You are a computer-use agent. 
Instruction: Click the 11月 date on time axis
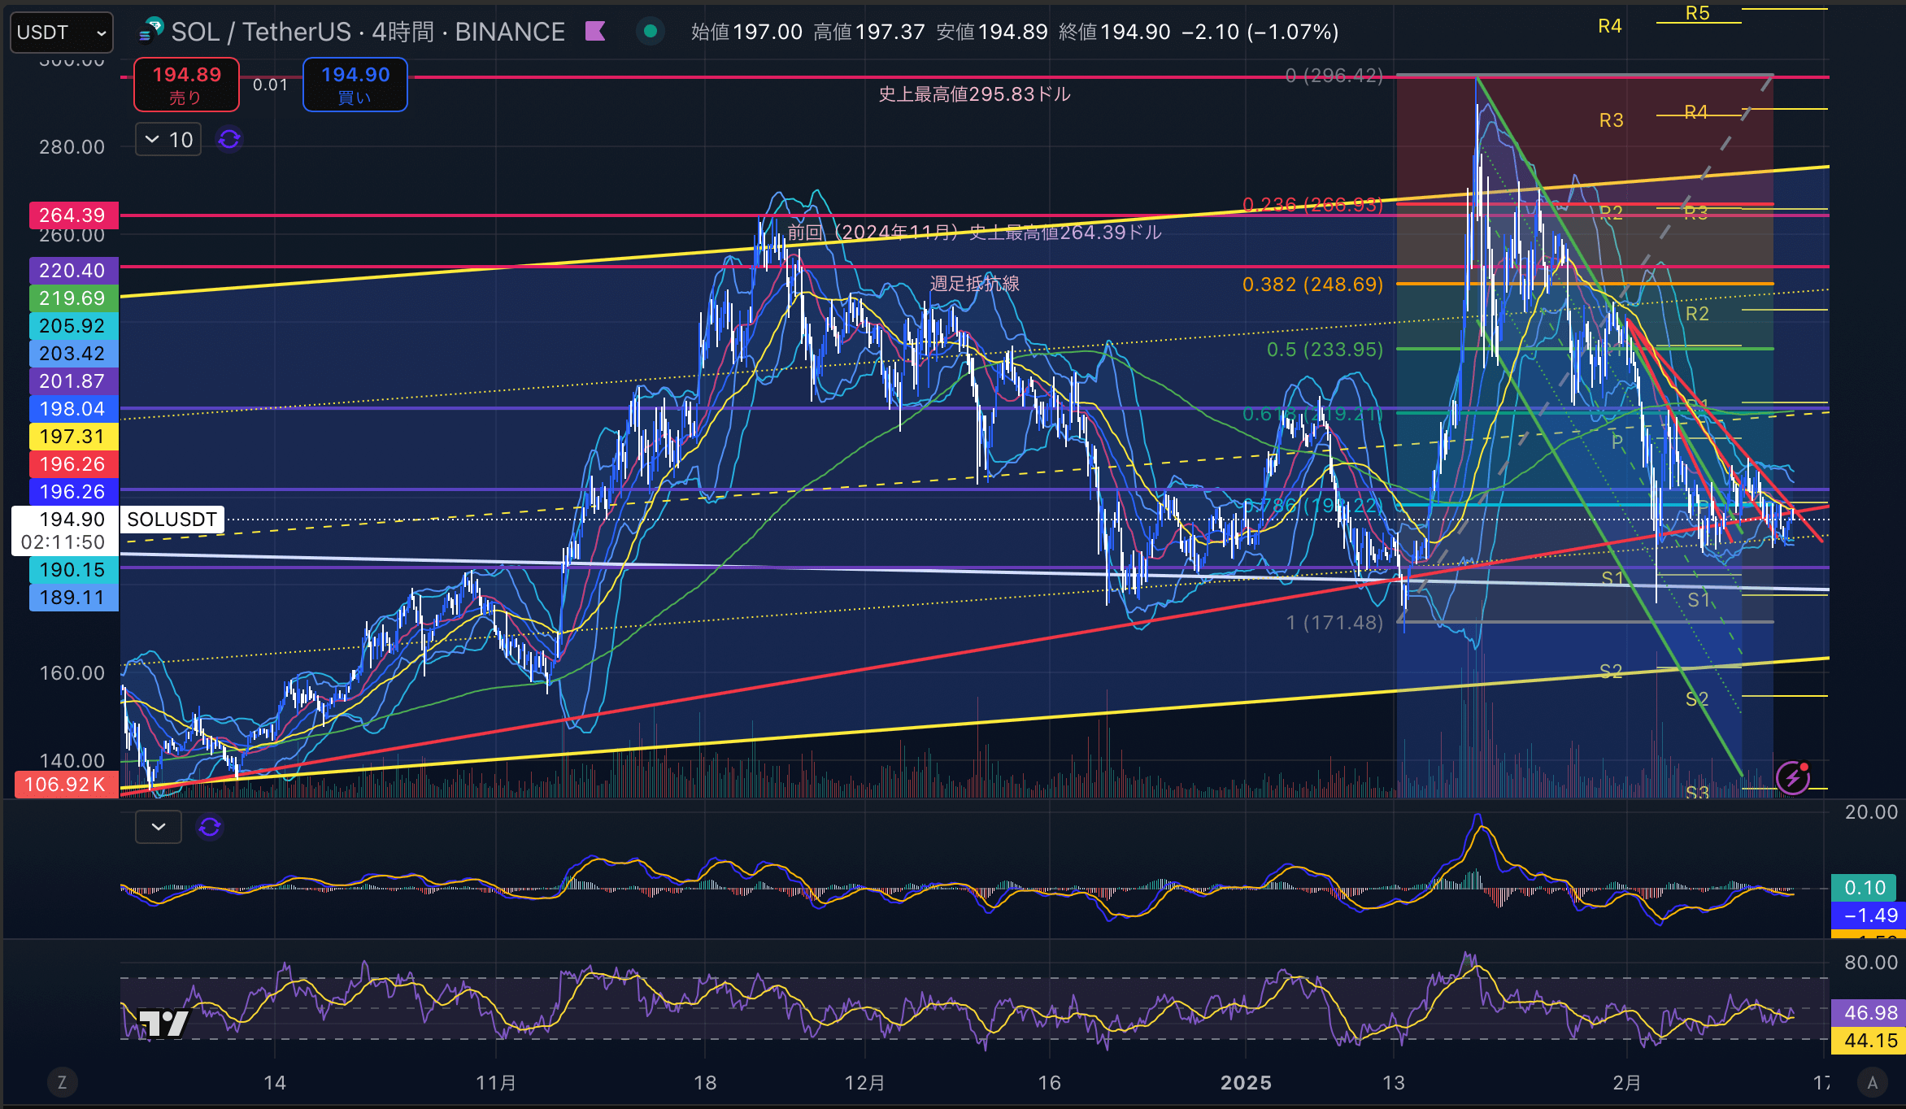click(496, 1083)
